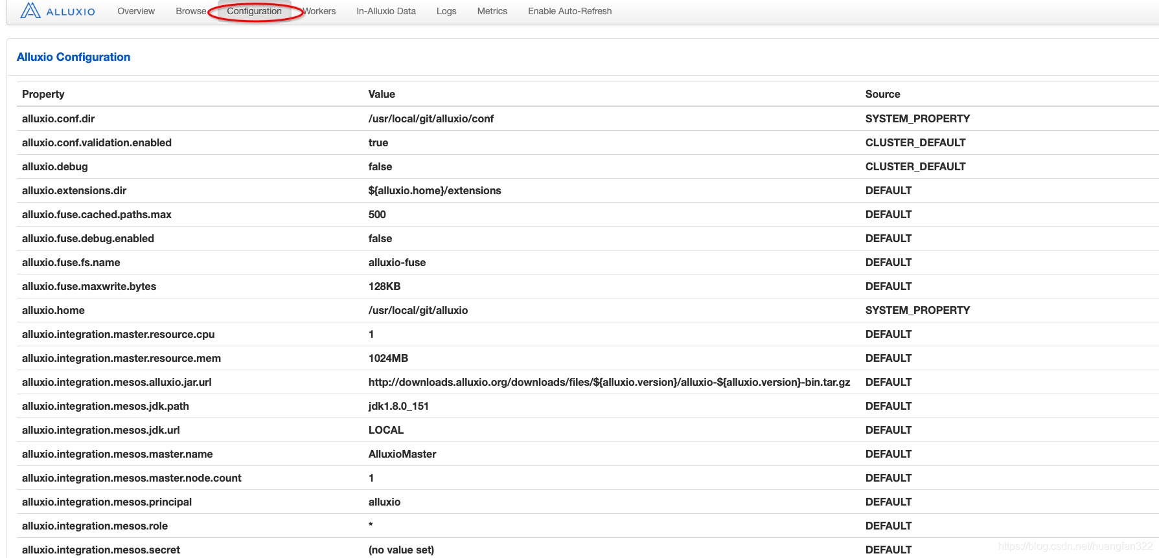
Task: Click the Source column header
Action: point(883,94)
